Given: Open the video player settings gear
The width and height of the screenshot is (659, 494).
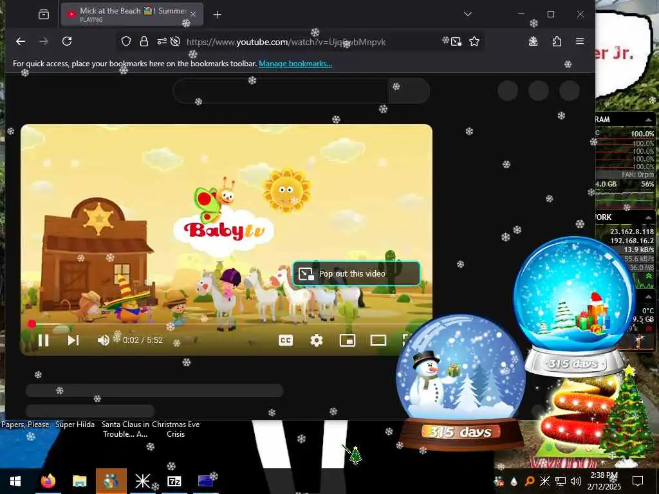Looking at the screenshot, I should click(317, 340).
